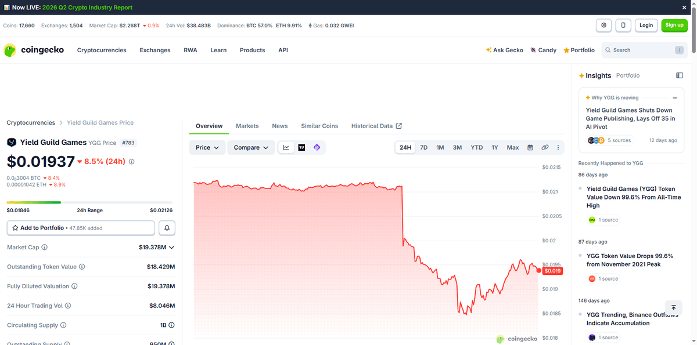Select the 24H chart range
This screenshot has height=345, width=697.
[x=405, y=148]
